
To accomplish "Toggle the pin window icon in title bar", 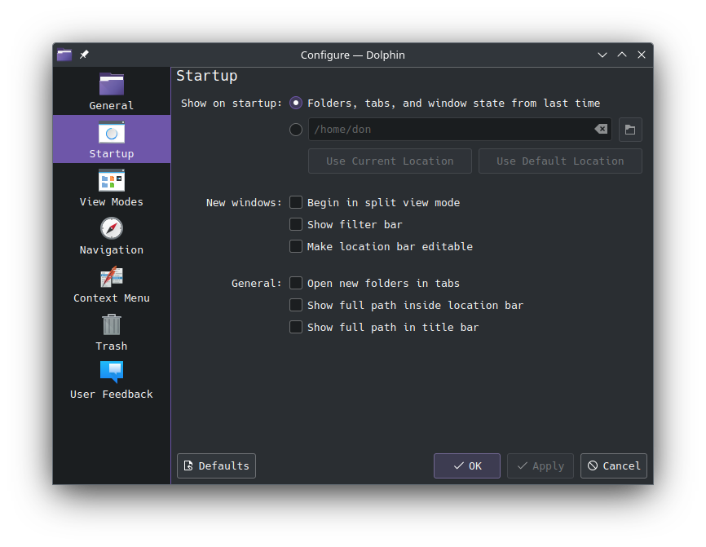I will [x=84, y=55].
